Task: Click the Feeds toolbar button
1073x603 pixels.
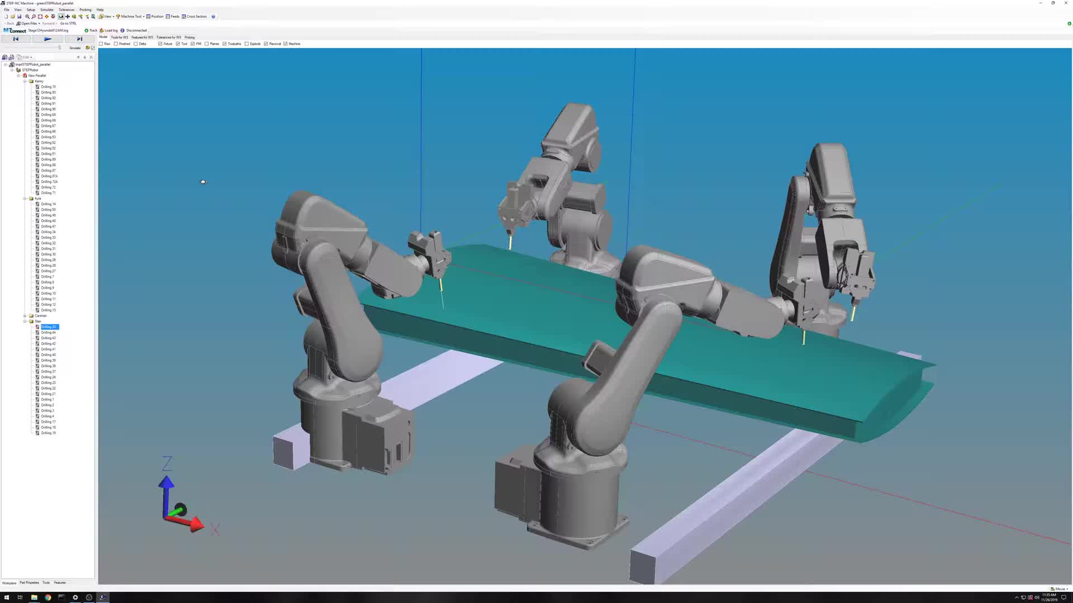Action: [x=173, y=16]
